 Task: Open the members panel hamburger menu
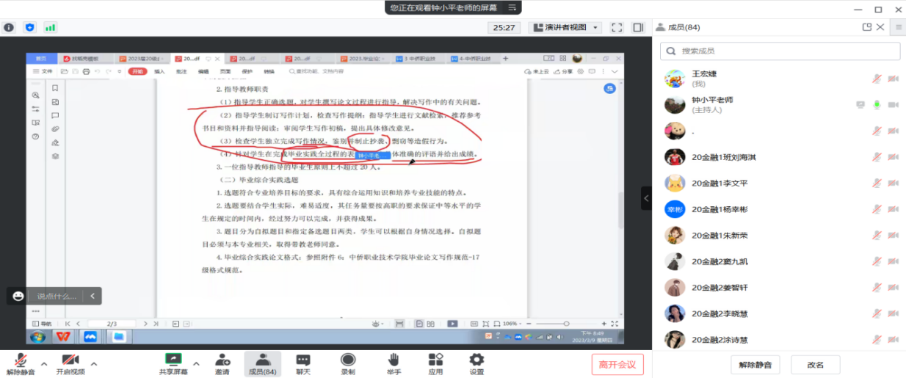click(898, 27)
